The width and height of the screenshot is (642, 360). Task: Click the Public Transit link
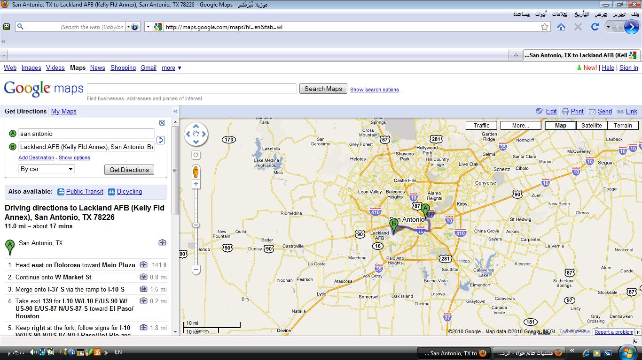click(x=85, y=191)
